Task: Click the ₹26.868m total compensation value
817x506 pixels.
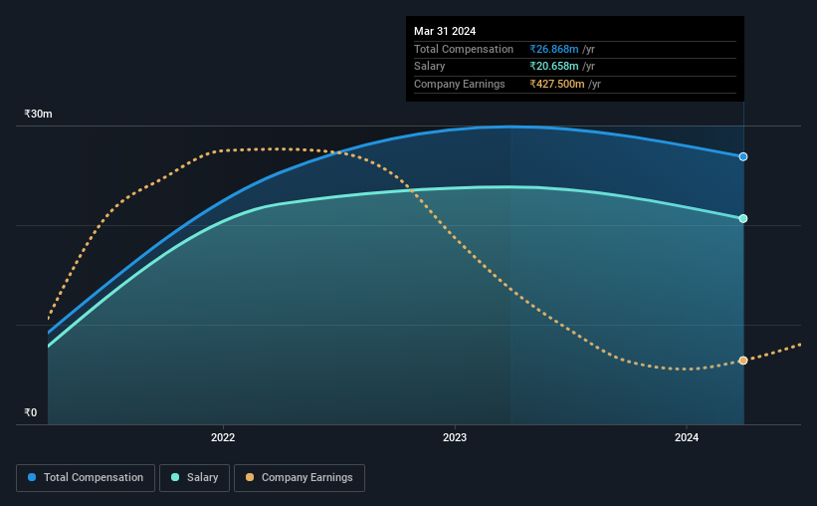Action: [554, 49]
